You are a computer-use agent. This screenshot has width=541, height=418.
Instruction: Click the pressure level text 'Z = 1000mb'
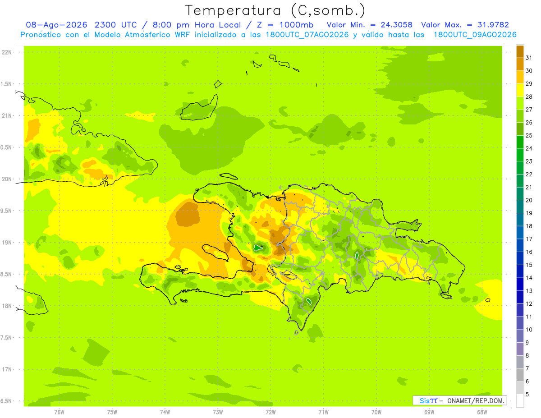(x=284, y=25)
